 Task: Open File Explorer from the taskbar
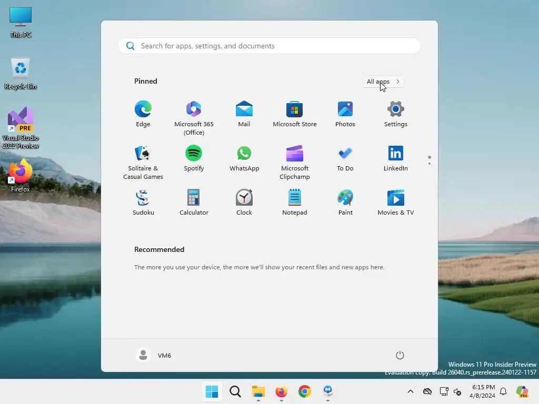[258, 391]
